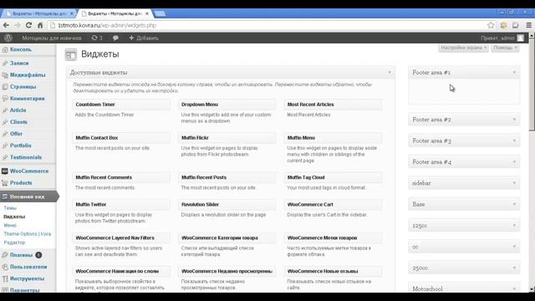535x301 pixels.
Task: Open Theme Options submenu item
Action: pos(28,234)
